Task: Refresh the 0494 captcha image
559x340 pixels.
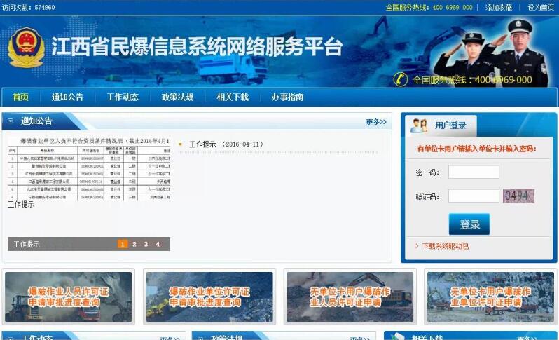Action: (x=518, y=196)
